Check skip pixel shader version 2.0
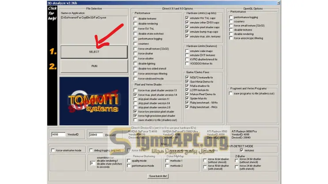Viewport: 328px width, 184px height. (135, 107)
